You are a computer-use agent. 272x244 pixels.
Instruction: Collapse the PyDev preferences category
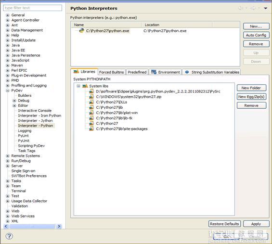tap(7, 90)
